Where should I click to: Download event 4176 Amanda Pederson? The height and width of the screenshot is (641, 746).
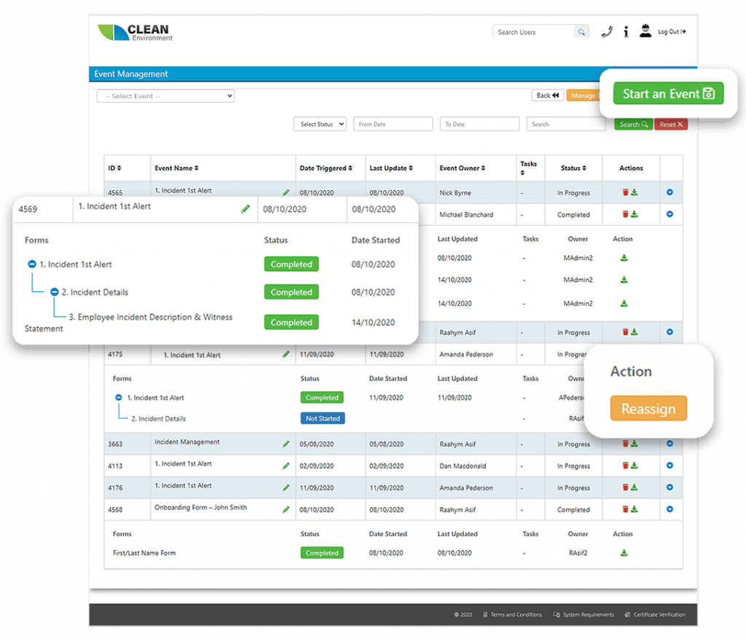pos(635,487)
